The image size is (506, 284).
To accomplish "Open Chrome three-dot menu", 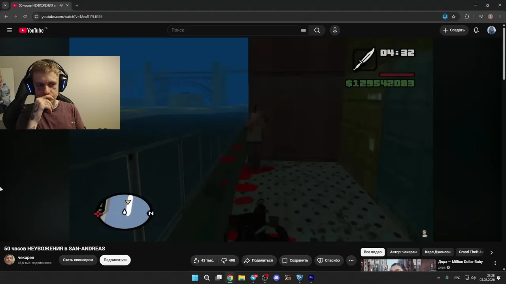I will click(x=500, y=17).
